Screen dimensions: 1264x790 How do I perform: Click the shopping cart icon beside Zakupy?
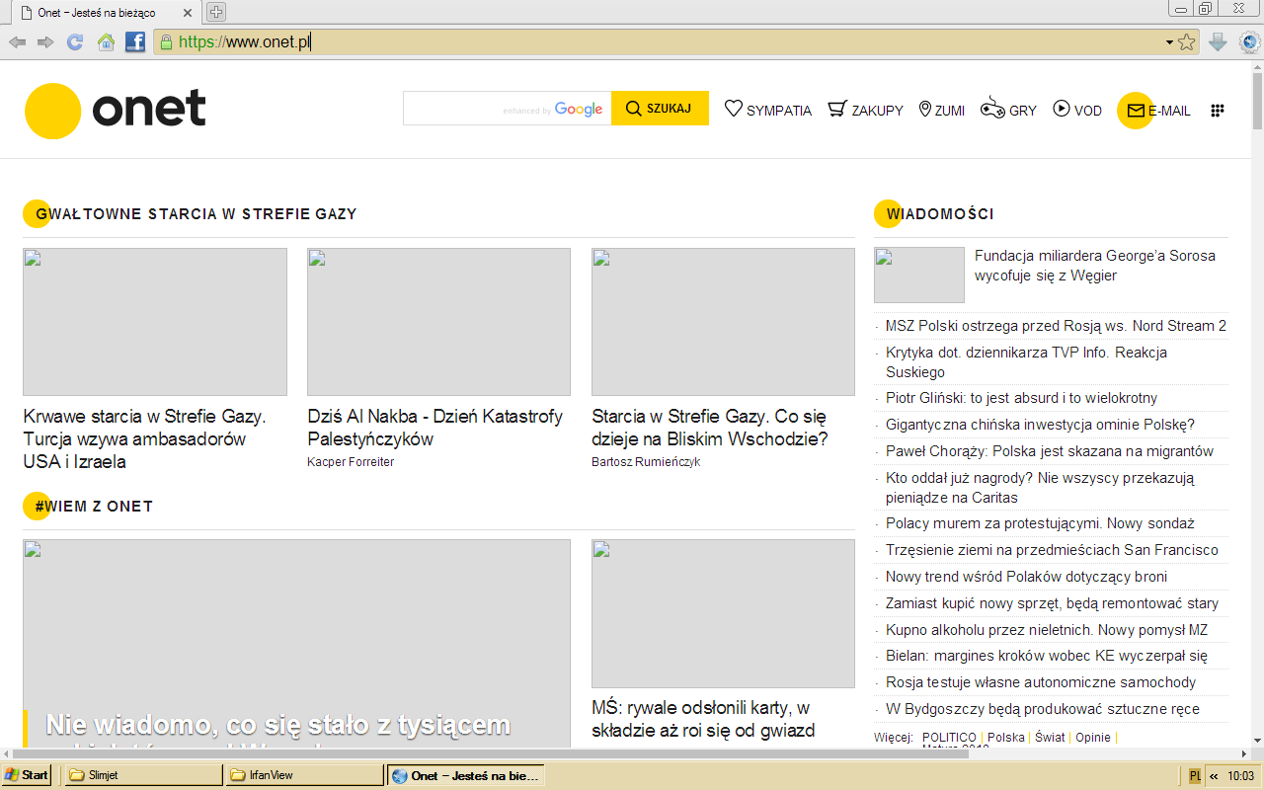click(x=837, y=109)
